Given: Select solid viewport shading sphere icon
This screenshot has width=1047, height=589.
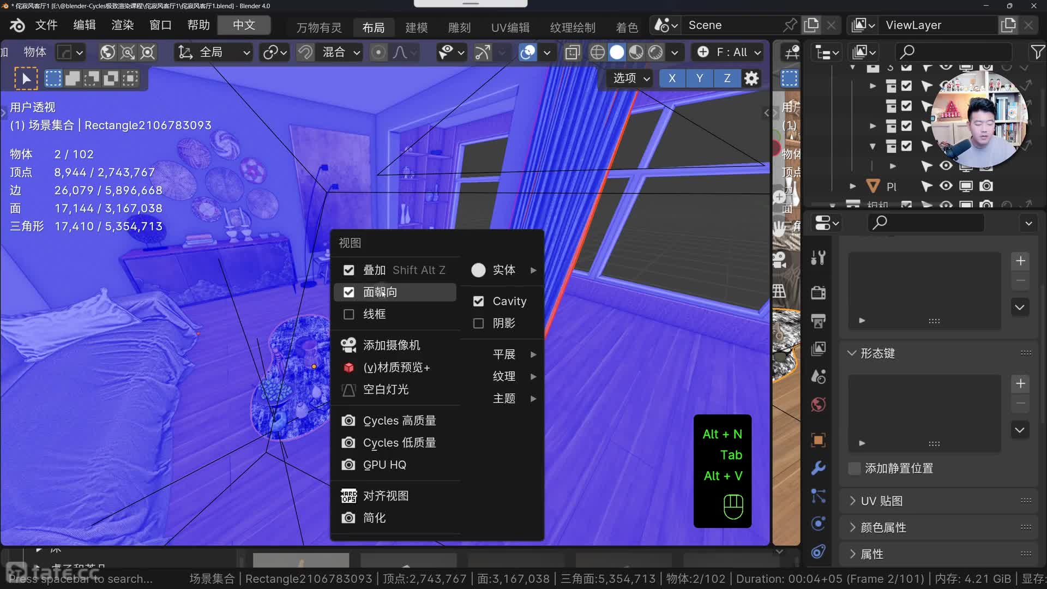Looking at the screenshot, I should pos(617,52).
